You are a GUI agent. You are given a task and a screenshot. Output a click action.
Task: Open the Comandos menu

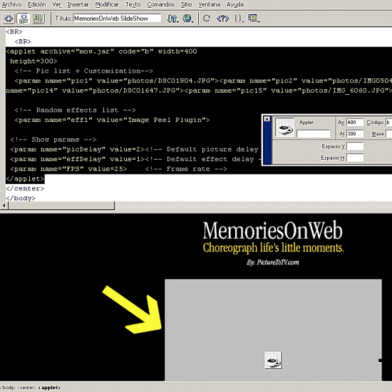pos(160,4)
